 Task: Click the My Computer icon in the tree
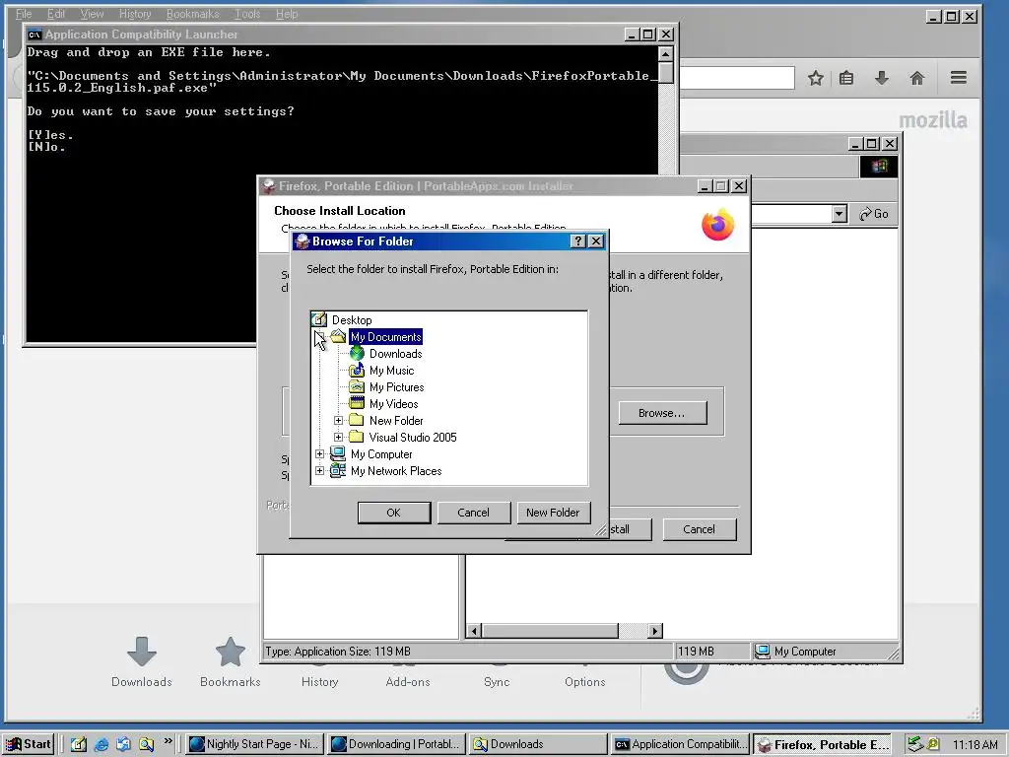point(338,453)
